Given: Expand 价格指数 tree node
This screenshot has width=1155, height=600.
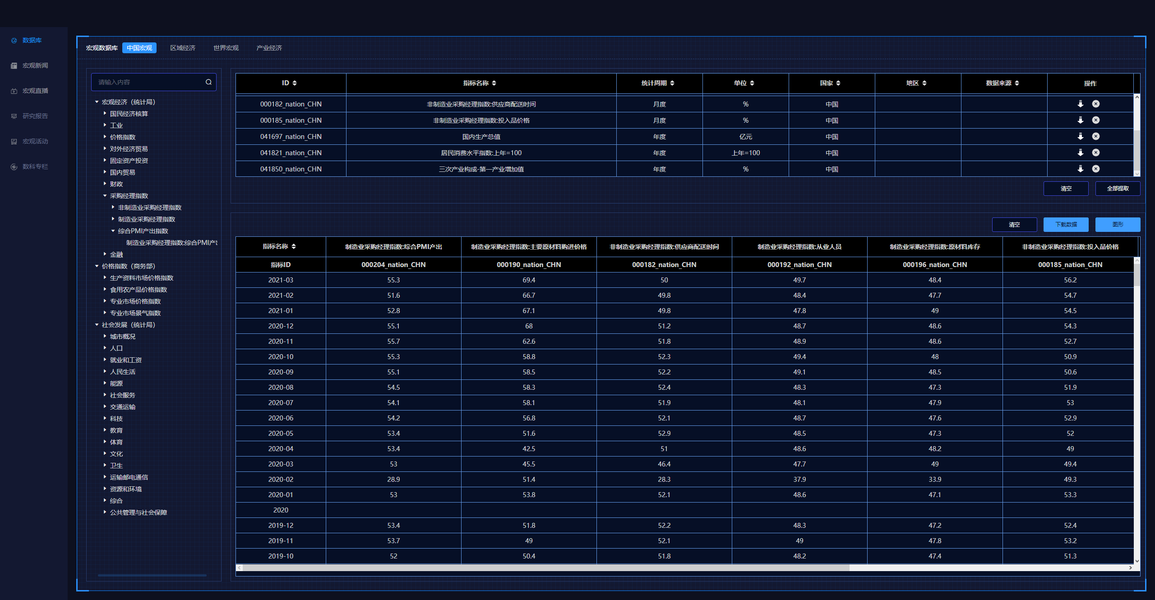Looking at the screenshot, I should (x=105, y=137).
